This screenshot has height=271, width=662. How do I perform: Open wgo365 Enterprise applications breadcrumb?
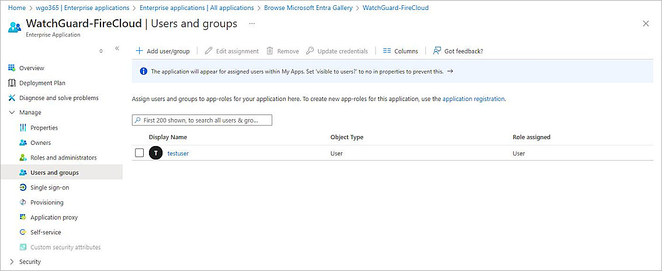tap(83, 8)
